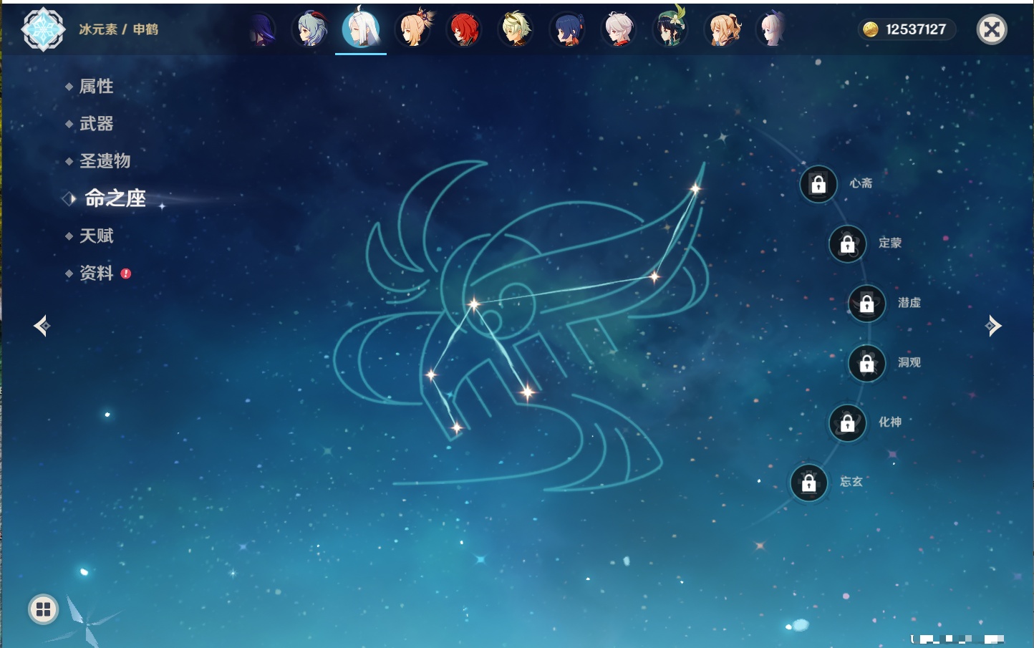1034x648 pixels.
Task: Select the 命之座 constellation page
Action: (115, 198)
